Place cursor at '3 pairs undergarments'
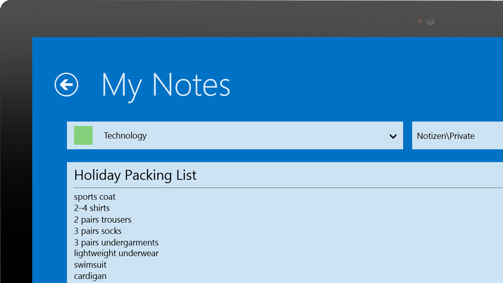This screenshot has width=503, height=283. click(116, 242)
